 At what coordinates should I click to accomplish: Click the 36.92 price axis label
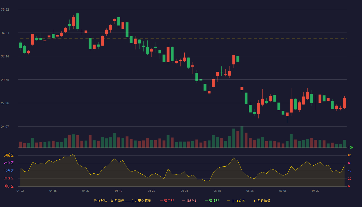coord(5,10)
